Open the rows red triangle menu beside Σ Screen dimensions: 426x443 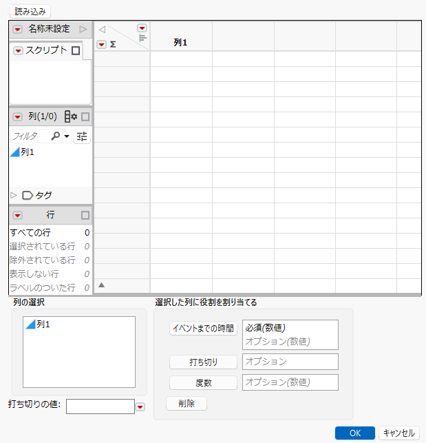(101, 44)
